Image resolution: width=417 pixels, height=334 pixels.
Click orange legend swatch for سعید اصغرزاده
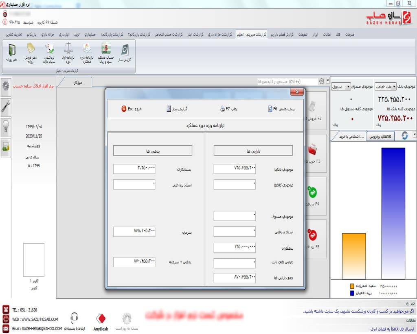tap(352, 286)
